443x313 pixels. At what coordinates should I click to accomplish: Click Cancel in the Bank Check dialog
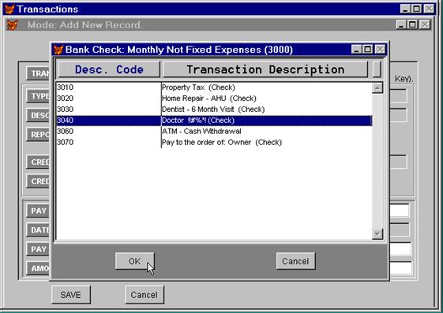click(296, 261)
